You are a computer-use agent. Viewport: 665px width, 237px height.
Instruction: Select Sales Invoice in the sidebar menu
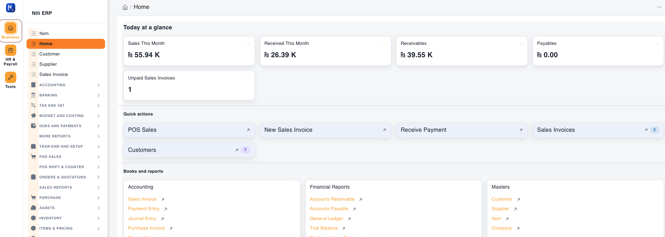66,75
